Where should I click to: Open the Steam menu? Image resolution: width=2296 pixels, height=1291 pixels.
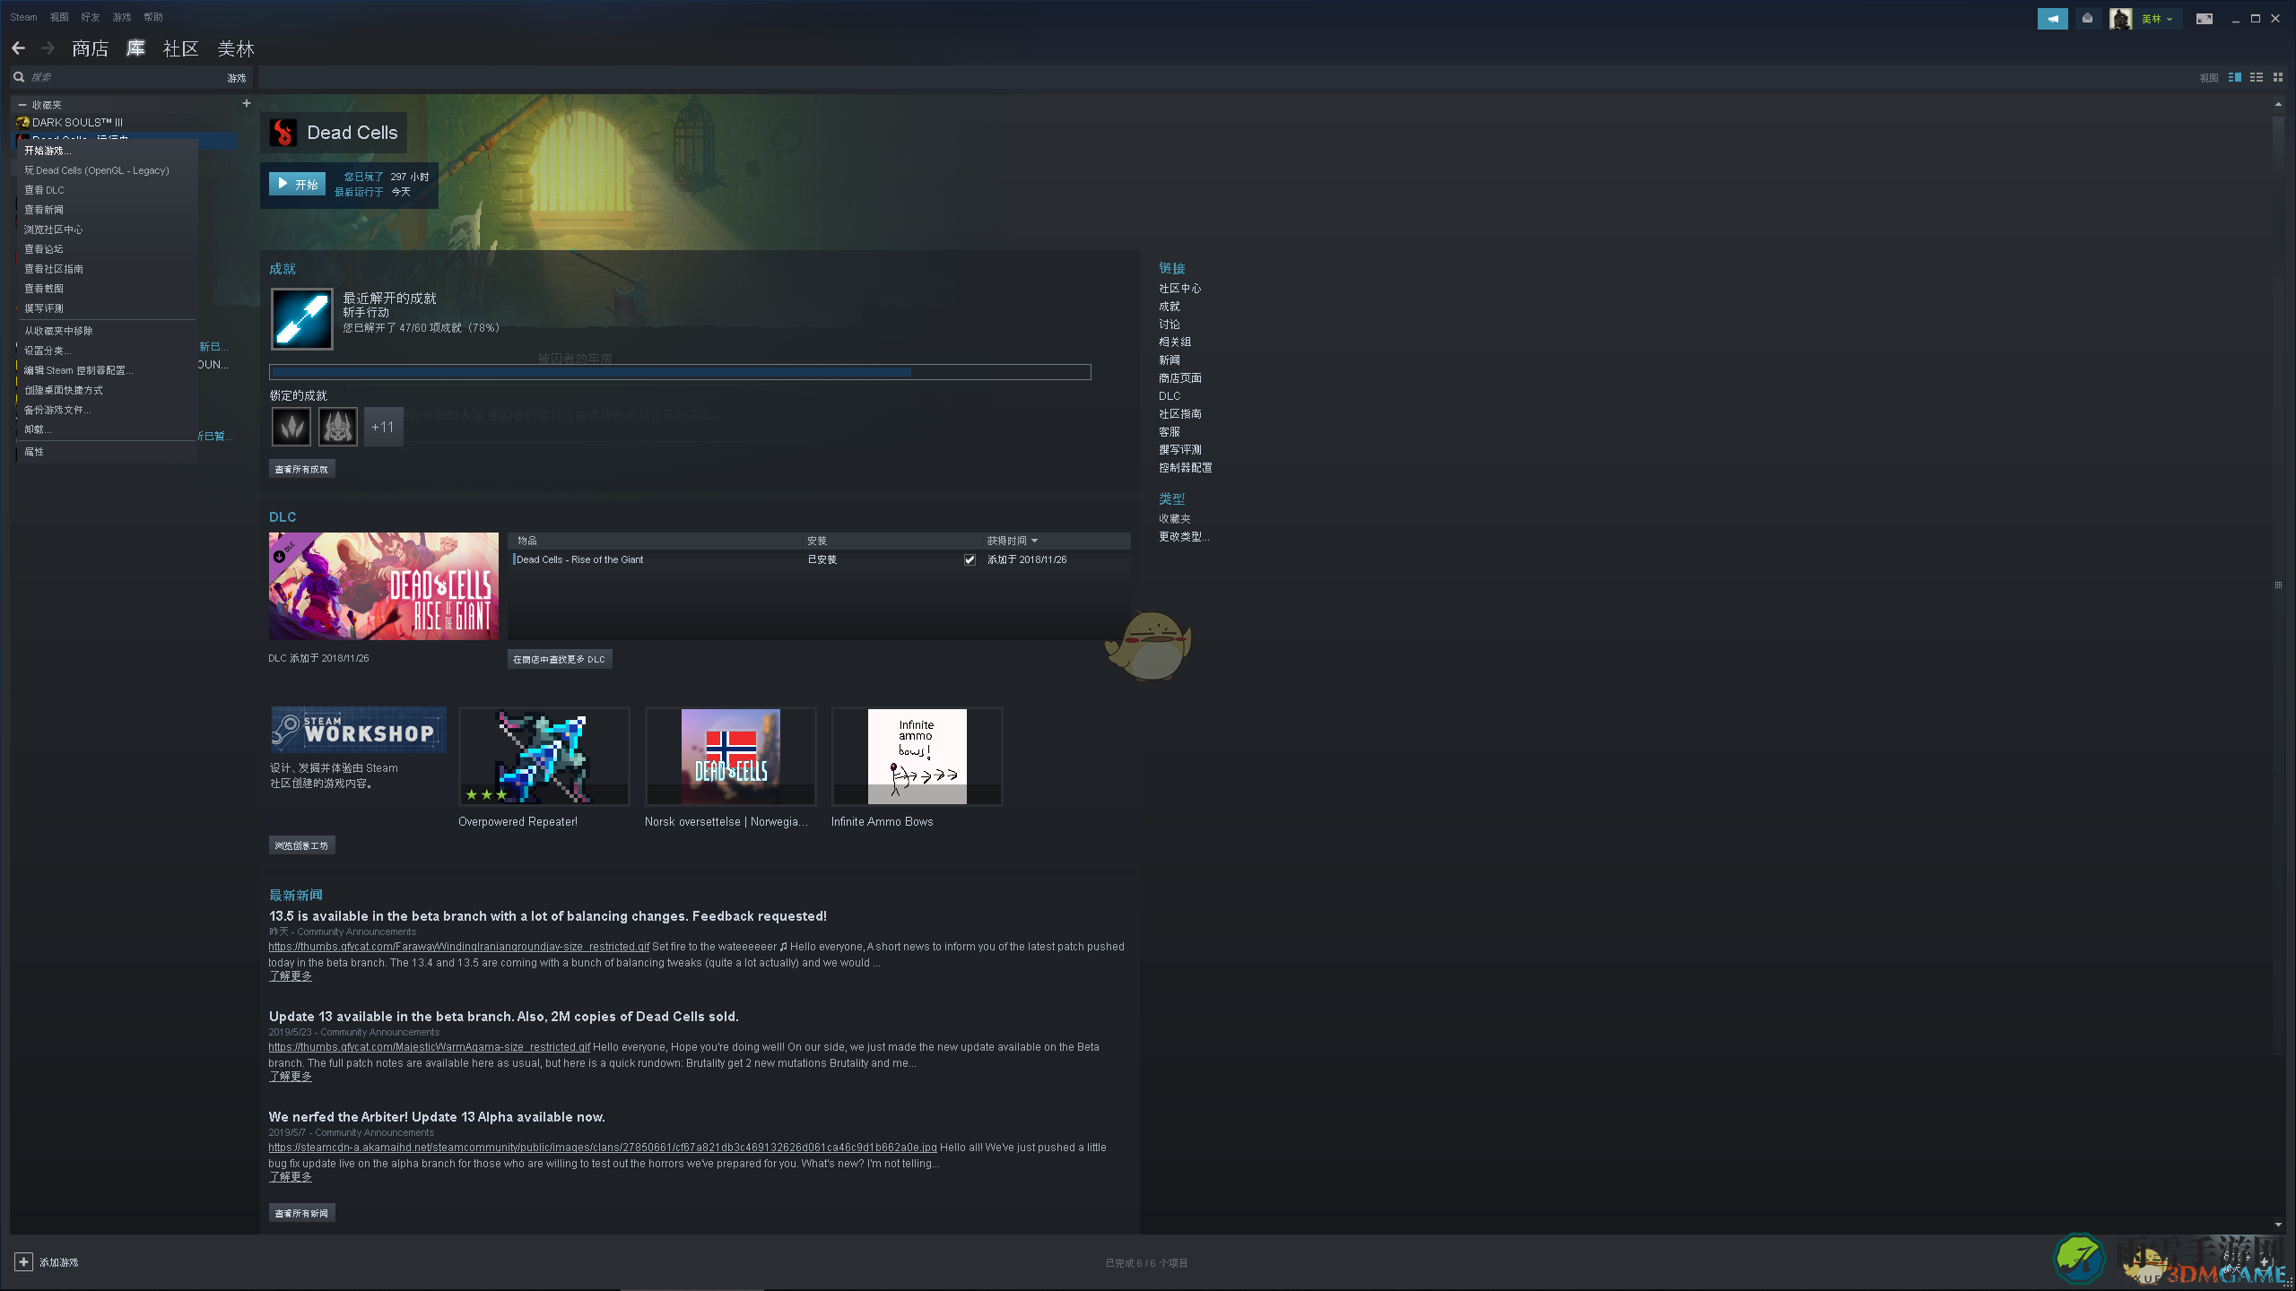coord(24,17)
